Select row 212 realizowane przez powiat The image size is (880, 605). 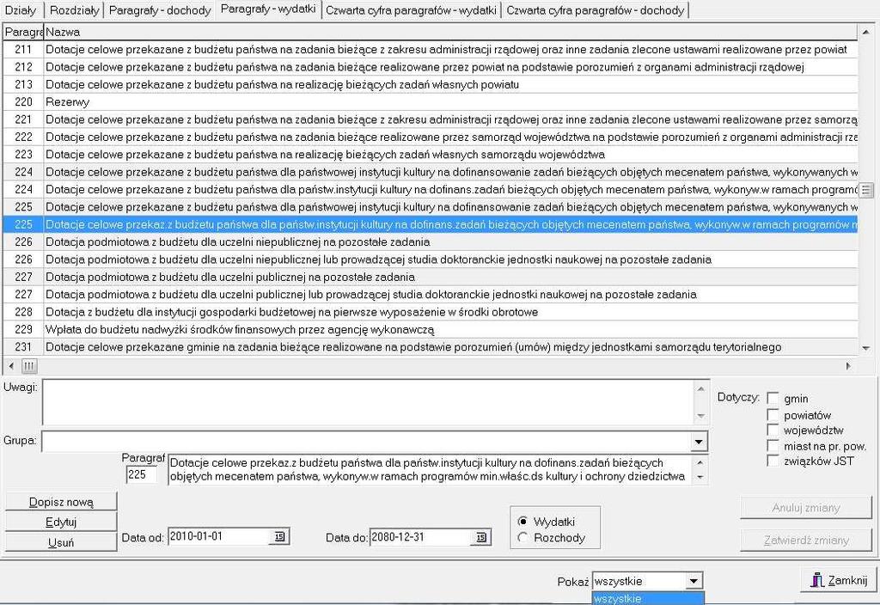pos(430,67)
